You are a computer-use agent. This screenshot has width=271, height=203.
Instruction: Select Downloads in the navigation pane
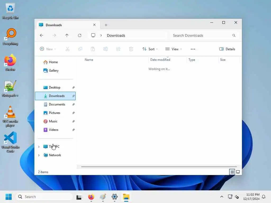pos(55,96)
